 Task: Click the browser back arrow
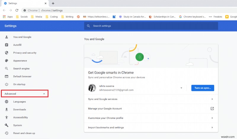pos(4,10)
